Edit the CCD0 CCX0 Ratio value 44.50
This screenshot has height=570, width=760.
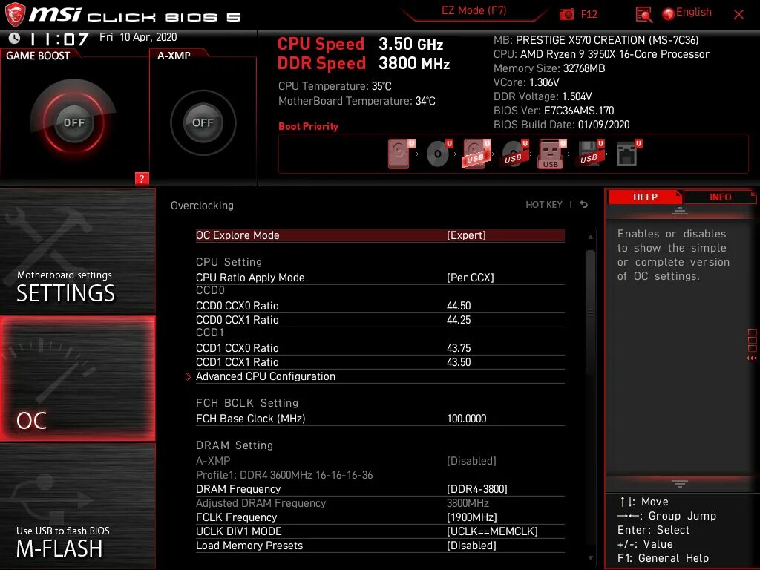click(459, 306)
